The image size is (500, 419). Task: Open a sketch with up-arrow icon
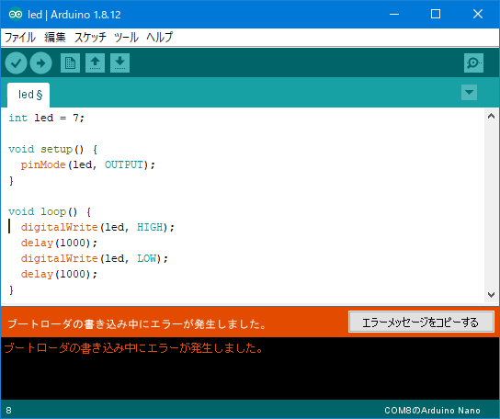(95, 63)
